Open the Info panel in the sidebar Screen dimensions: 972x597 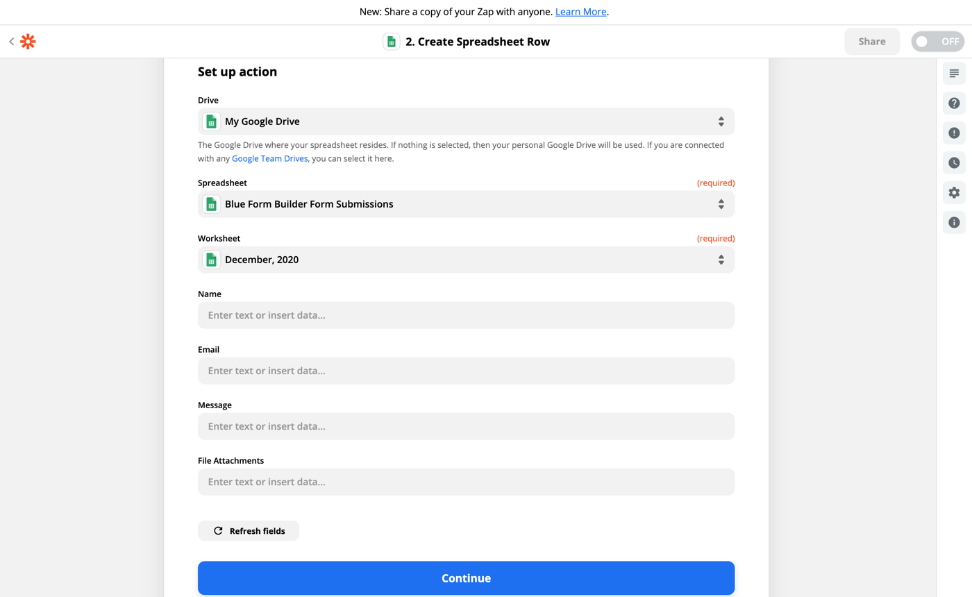point(953,222)
